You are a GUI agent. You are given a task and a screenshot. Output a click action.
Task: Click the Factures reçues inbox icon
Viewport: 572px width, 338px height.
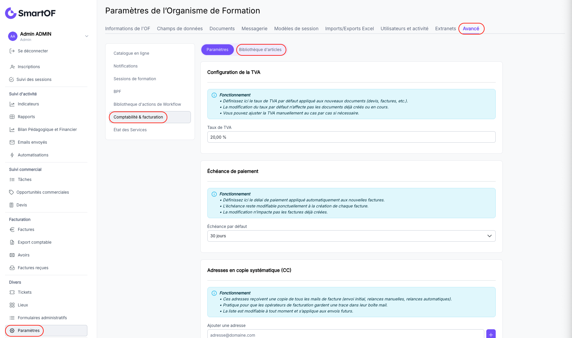point(12,268)
